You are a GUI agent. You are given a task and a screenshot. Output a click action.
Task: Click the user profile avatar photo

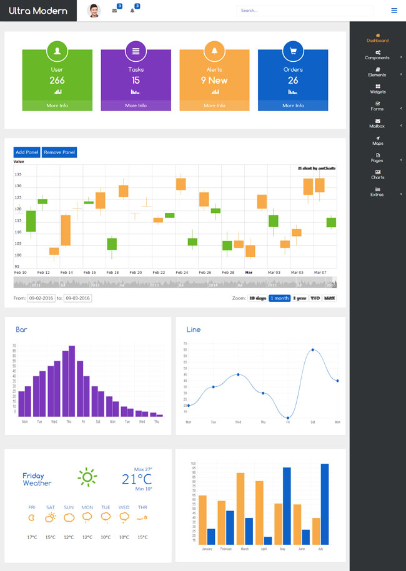pyautogui.click(x=94, y=11)
